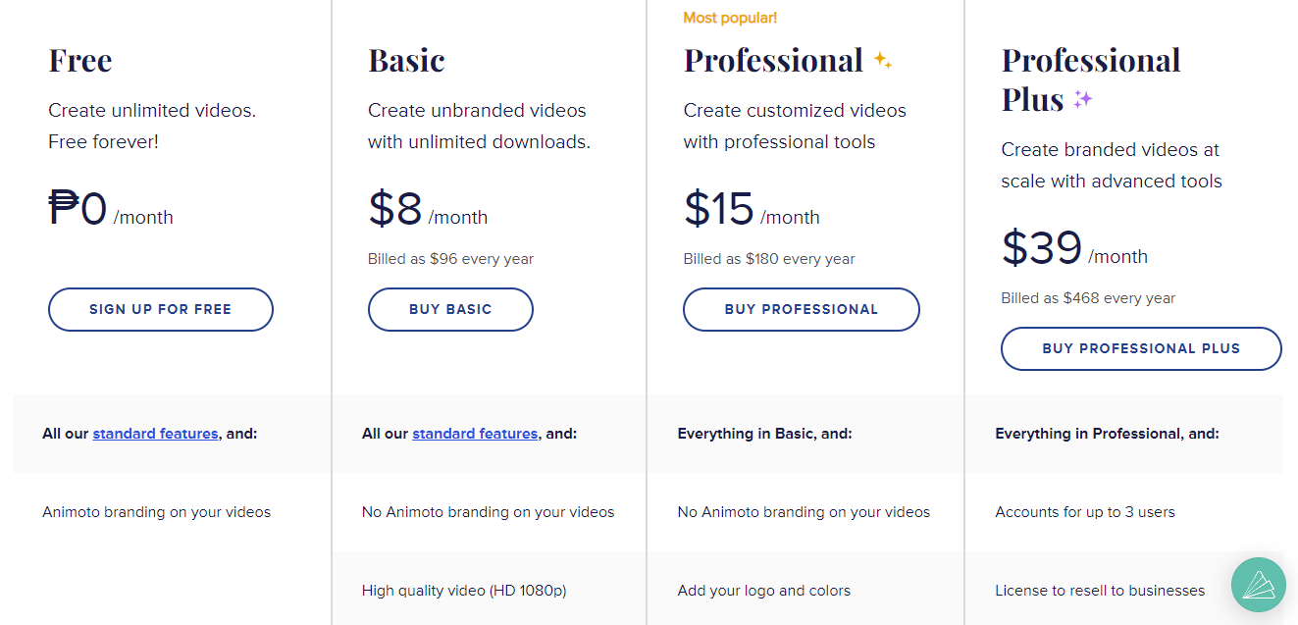Click License to resell to businesses row

(x=1123, y=591)
